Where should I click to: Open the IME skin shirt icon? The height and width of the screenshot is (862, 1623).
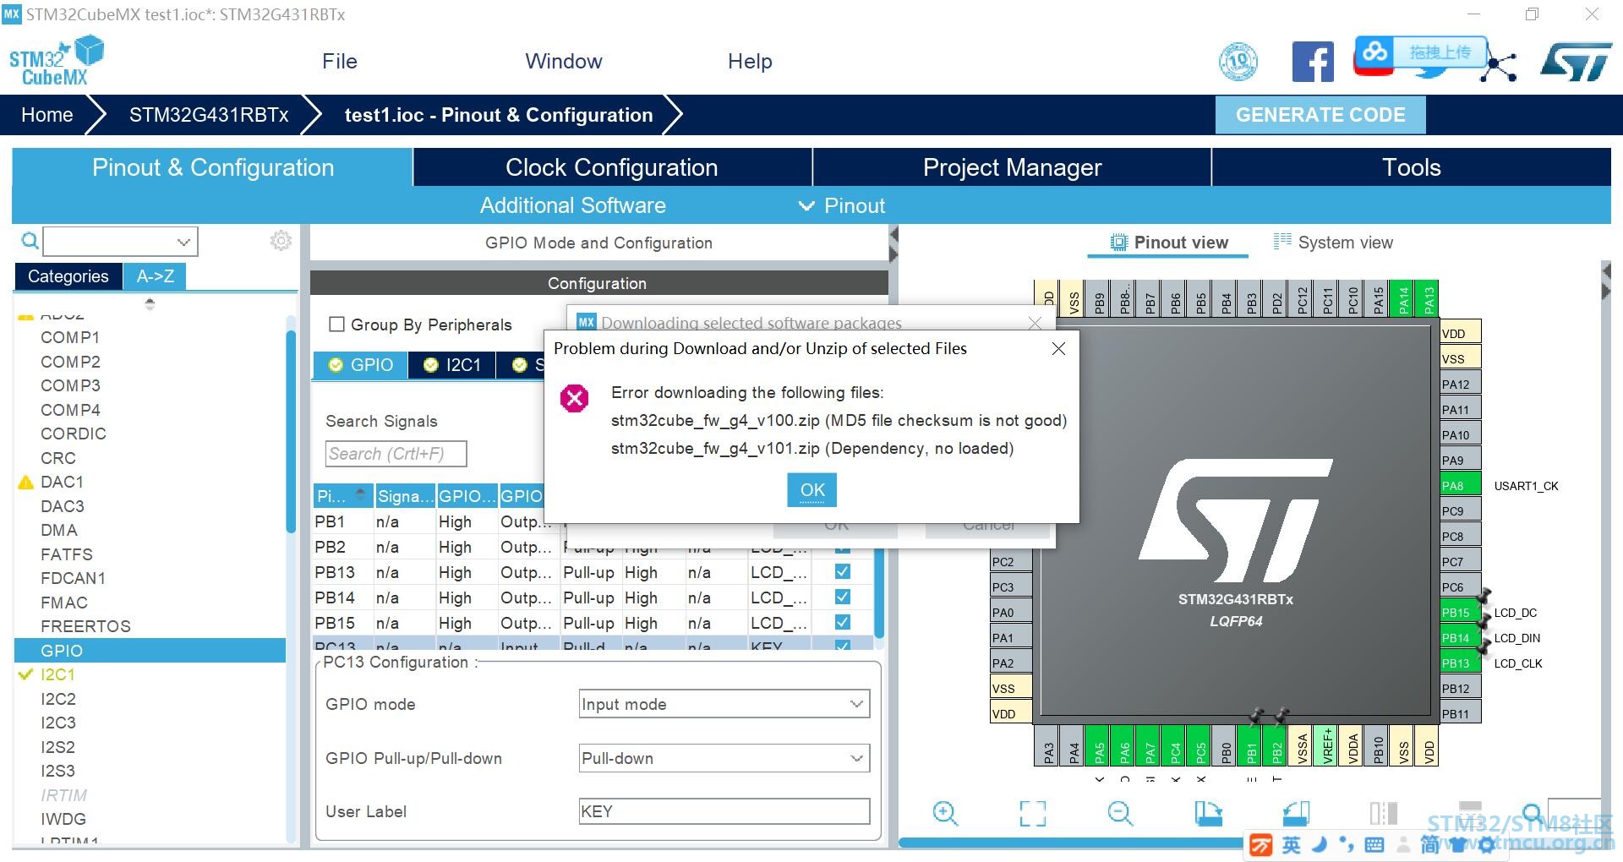(x=1457, y=845)
